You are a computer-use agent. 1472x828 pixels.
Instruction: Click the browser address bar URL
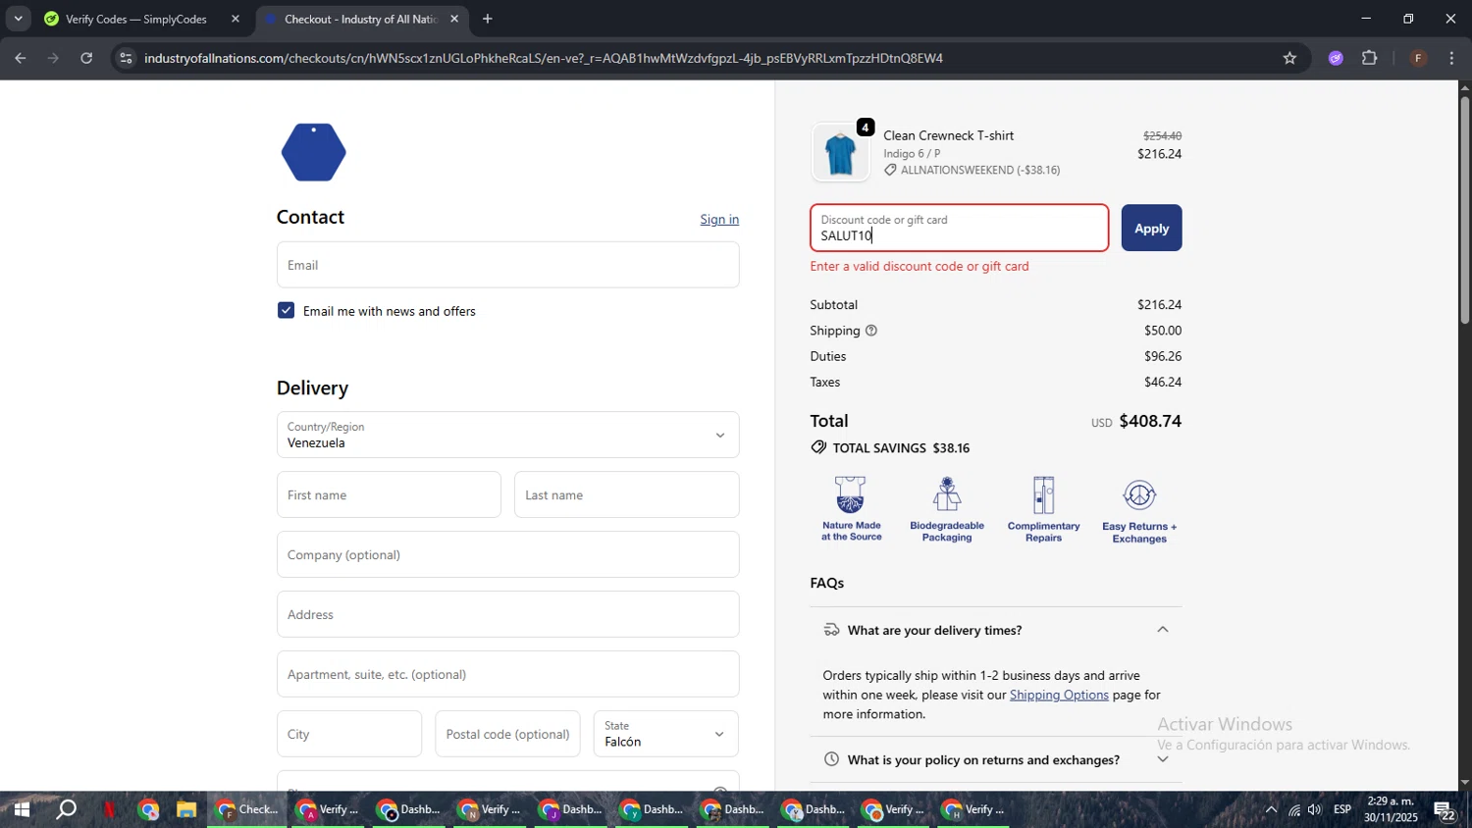pos(544,58)
